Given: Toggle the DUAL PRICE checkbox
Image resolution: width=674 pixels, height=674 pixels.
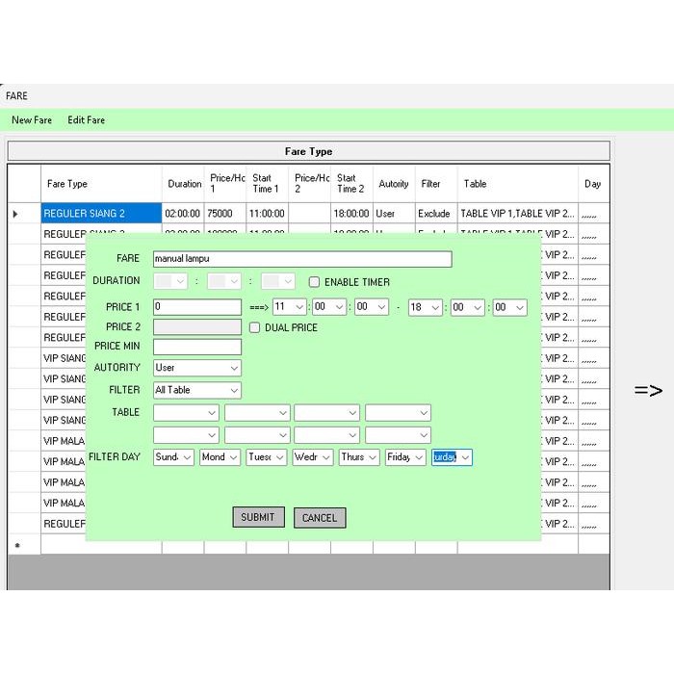Looking at the screenshot, I should click(255, 327).
